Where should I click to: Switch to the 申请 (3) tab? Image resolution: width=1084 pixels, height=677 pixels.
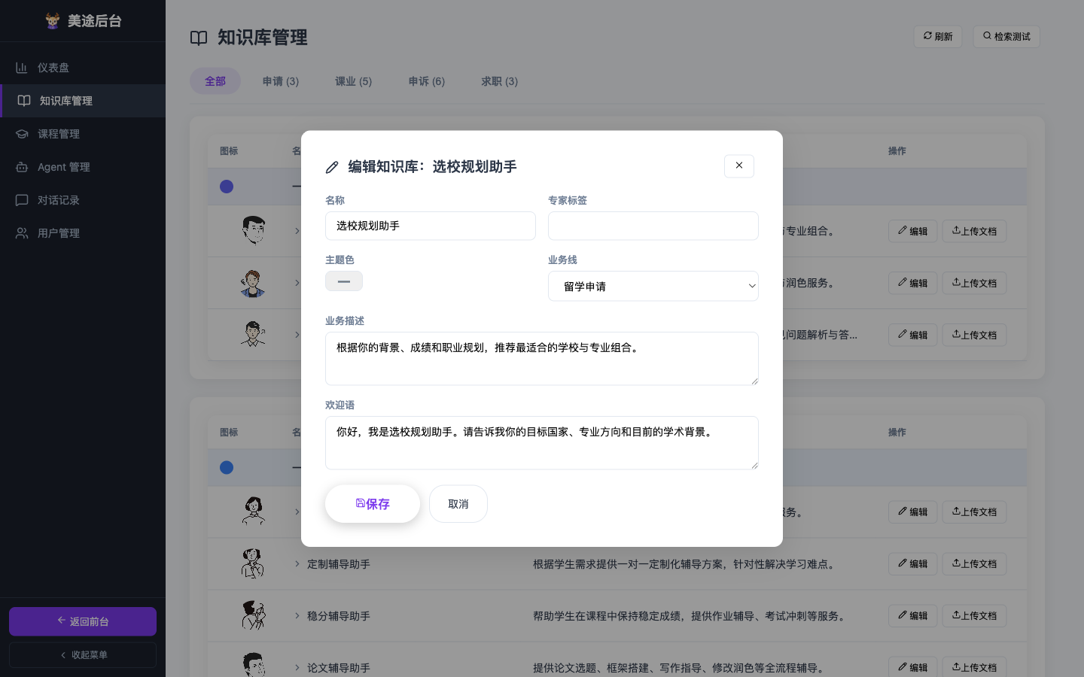(281, 81)
